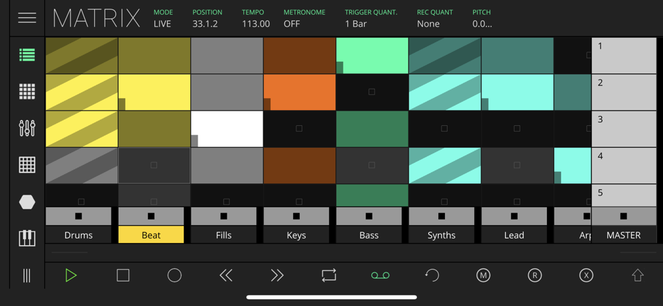This screenshot has width=663, height=306.
Task: Select the Beat track label
Action: coord(151,235)
